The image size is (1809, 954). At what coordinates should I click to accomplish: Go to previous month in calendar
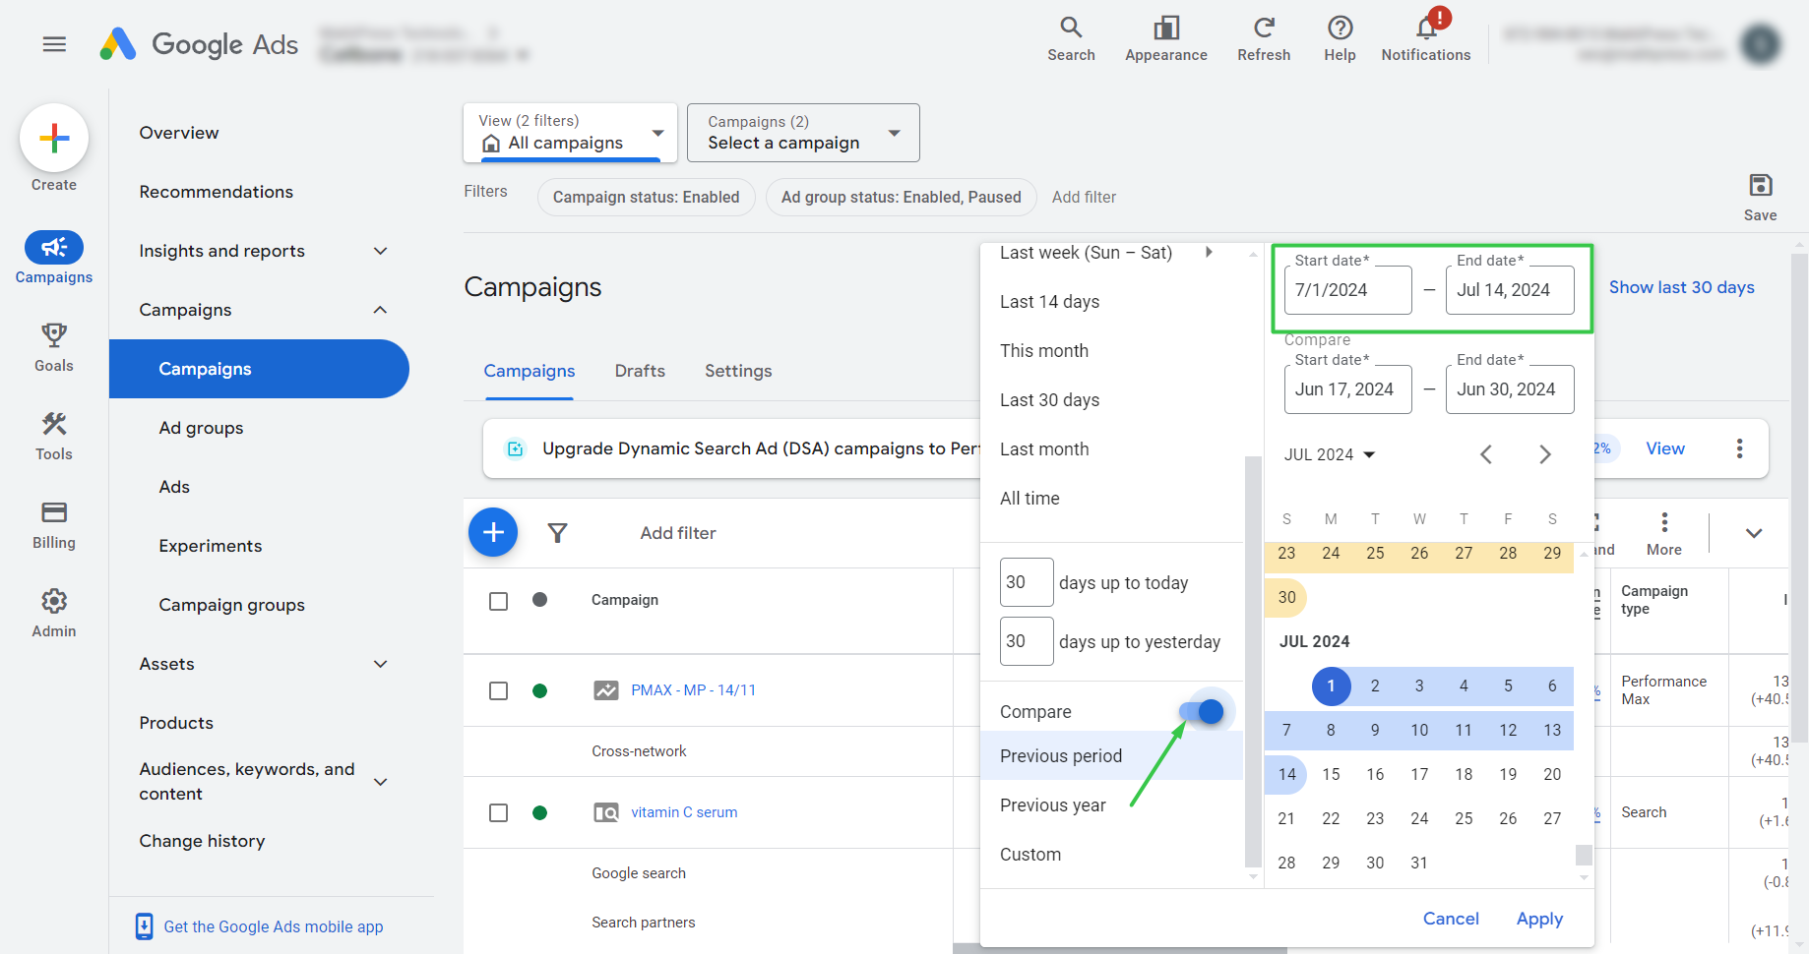(1486, 454)
